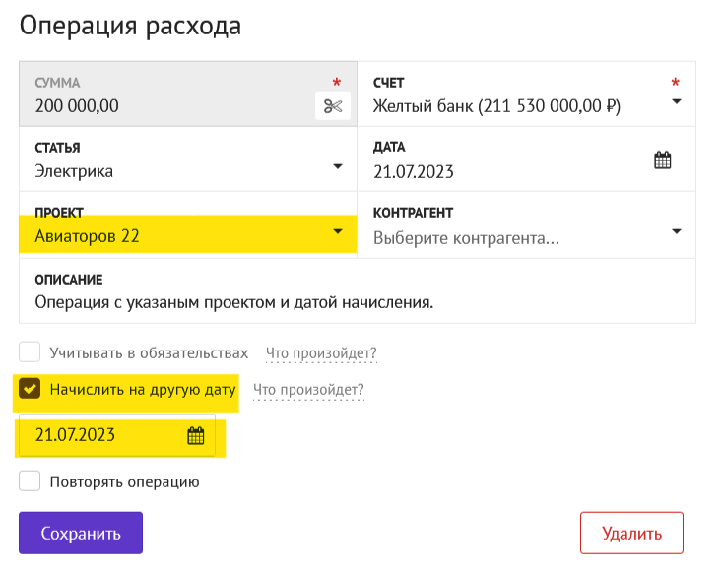Enable the Повторять операцию checkbox
This screenshot has width=722, height=575.
pos(30,481)
